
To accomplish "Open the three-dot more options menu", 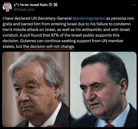I will coord(133,5).
